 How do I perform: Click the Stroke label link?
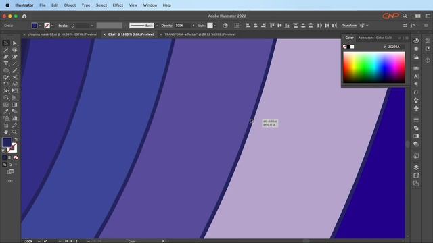coord(63,26)
